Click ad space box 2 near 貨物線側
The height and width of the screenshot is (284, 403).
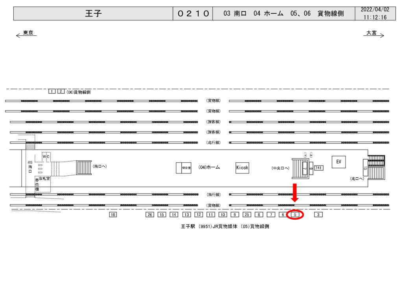click(x=61, y=91)
